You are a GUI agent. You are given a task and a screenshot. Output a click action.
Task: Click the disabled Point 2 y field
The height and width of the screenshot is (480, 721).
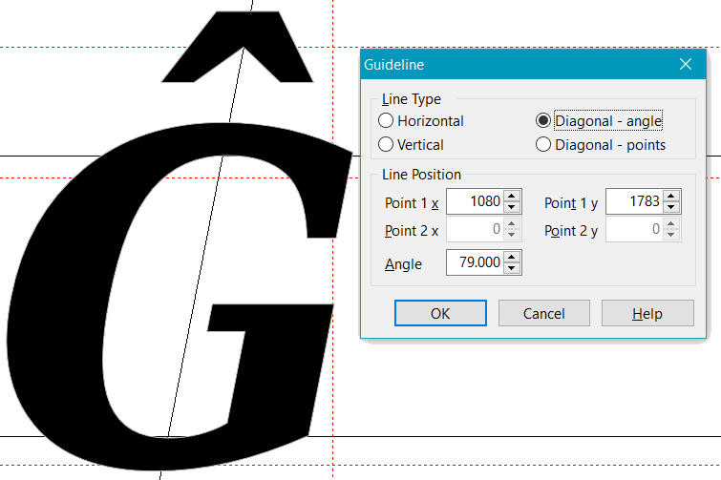tap(634, 229)
